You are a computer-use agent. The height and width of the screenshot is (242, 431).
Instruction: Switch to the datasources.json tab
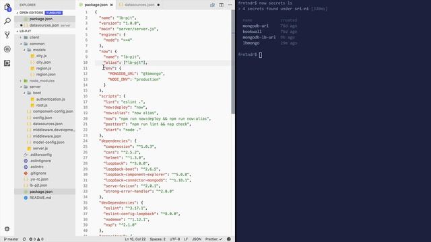pyautogui.click(x=139, y=5)
